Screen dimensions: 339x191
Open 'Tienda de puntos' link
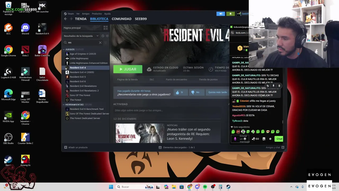(x=208, y=80)
